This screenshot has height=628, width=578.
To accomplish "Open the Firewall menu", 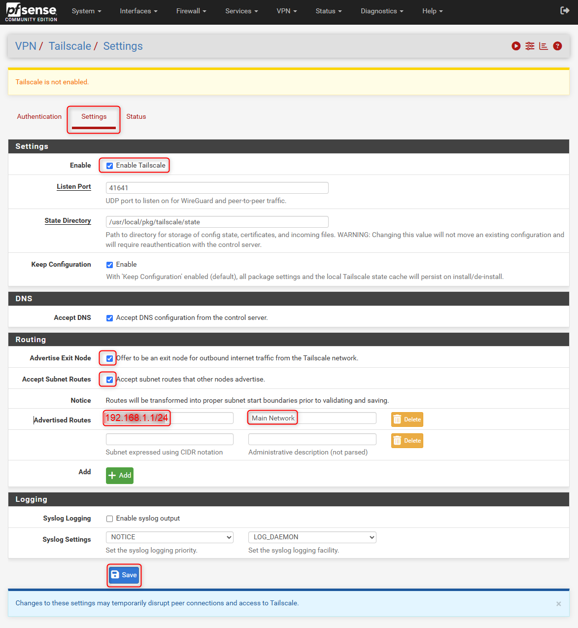I will click(x=191, y=11).
